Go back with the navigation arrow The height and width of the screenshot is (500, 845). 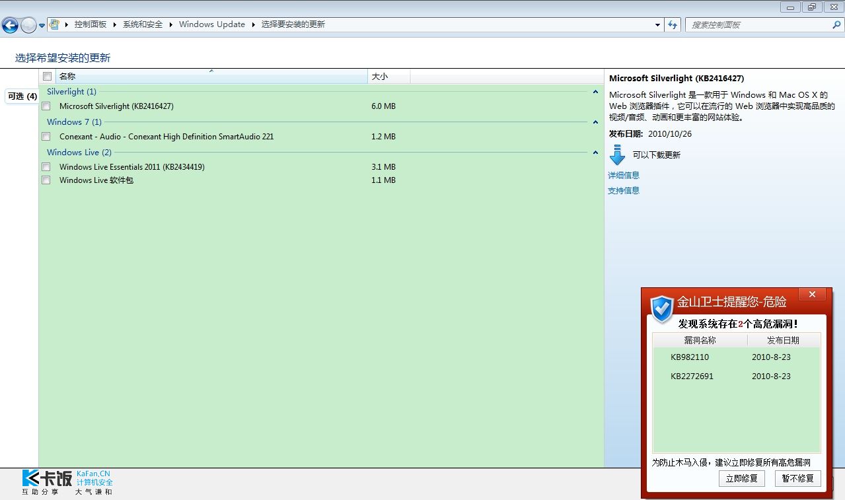pyautogui.click(x=10, y=25)
